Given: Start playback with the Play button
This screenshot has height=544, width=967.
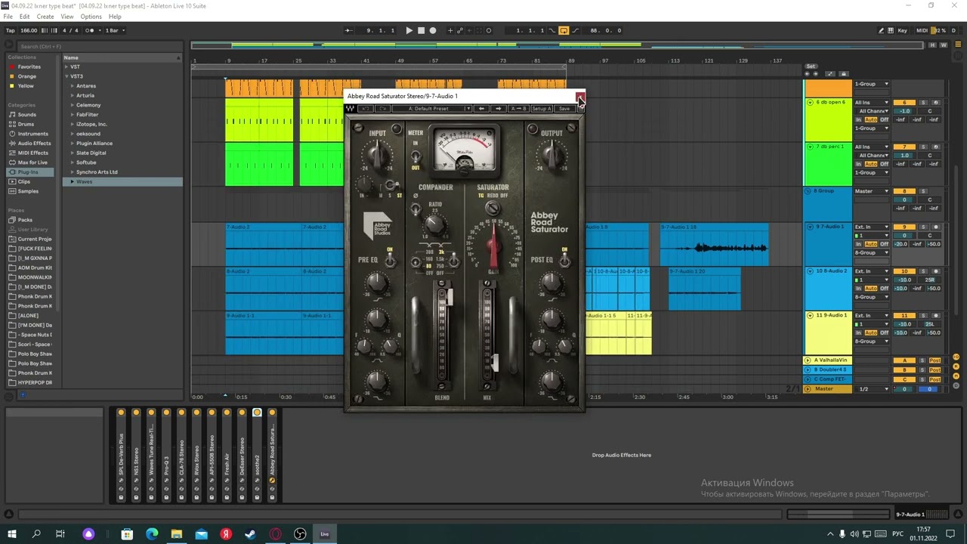Looking at the screenshot, I should point(409,30).
